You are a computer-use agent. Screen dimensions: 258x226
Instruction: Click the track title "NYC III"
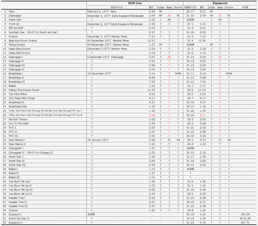coord(13,136)
